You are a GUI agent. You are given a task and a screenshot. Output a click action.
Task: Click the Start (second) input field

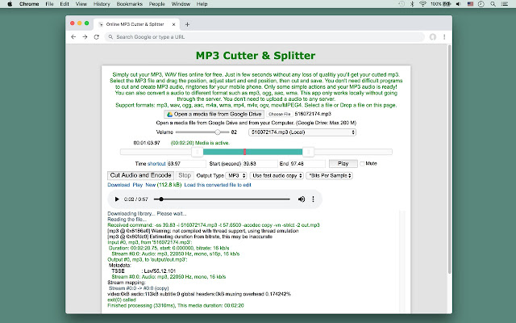(x=260, y=164)
